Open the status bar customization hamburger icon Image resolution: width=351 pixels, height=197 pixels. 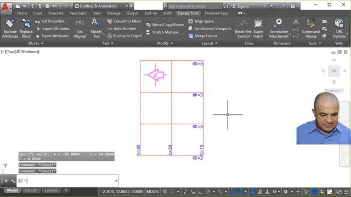347,192
